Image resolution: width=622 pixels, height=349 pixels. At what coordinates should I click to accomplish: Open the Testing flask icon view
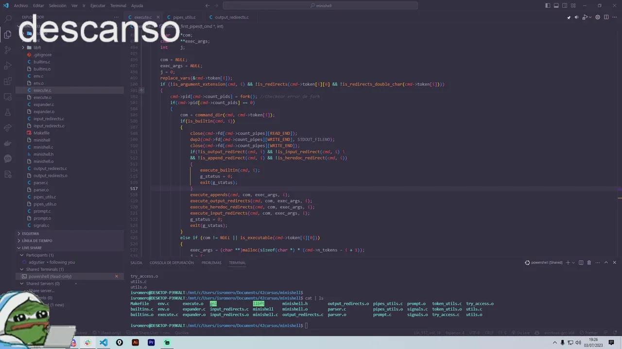click(8, 112)
